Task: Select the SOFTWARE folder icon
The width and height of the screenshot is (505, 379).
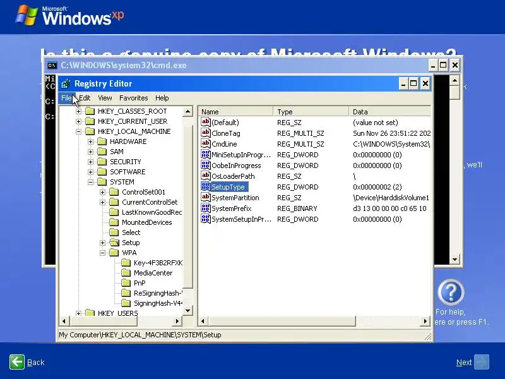Action: (102, 172)
